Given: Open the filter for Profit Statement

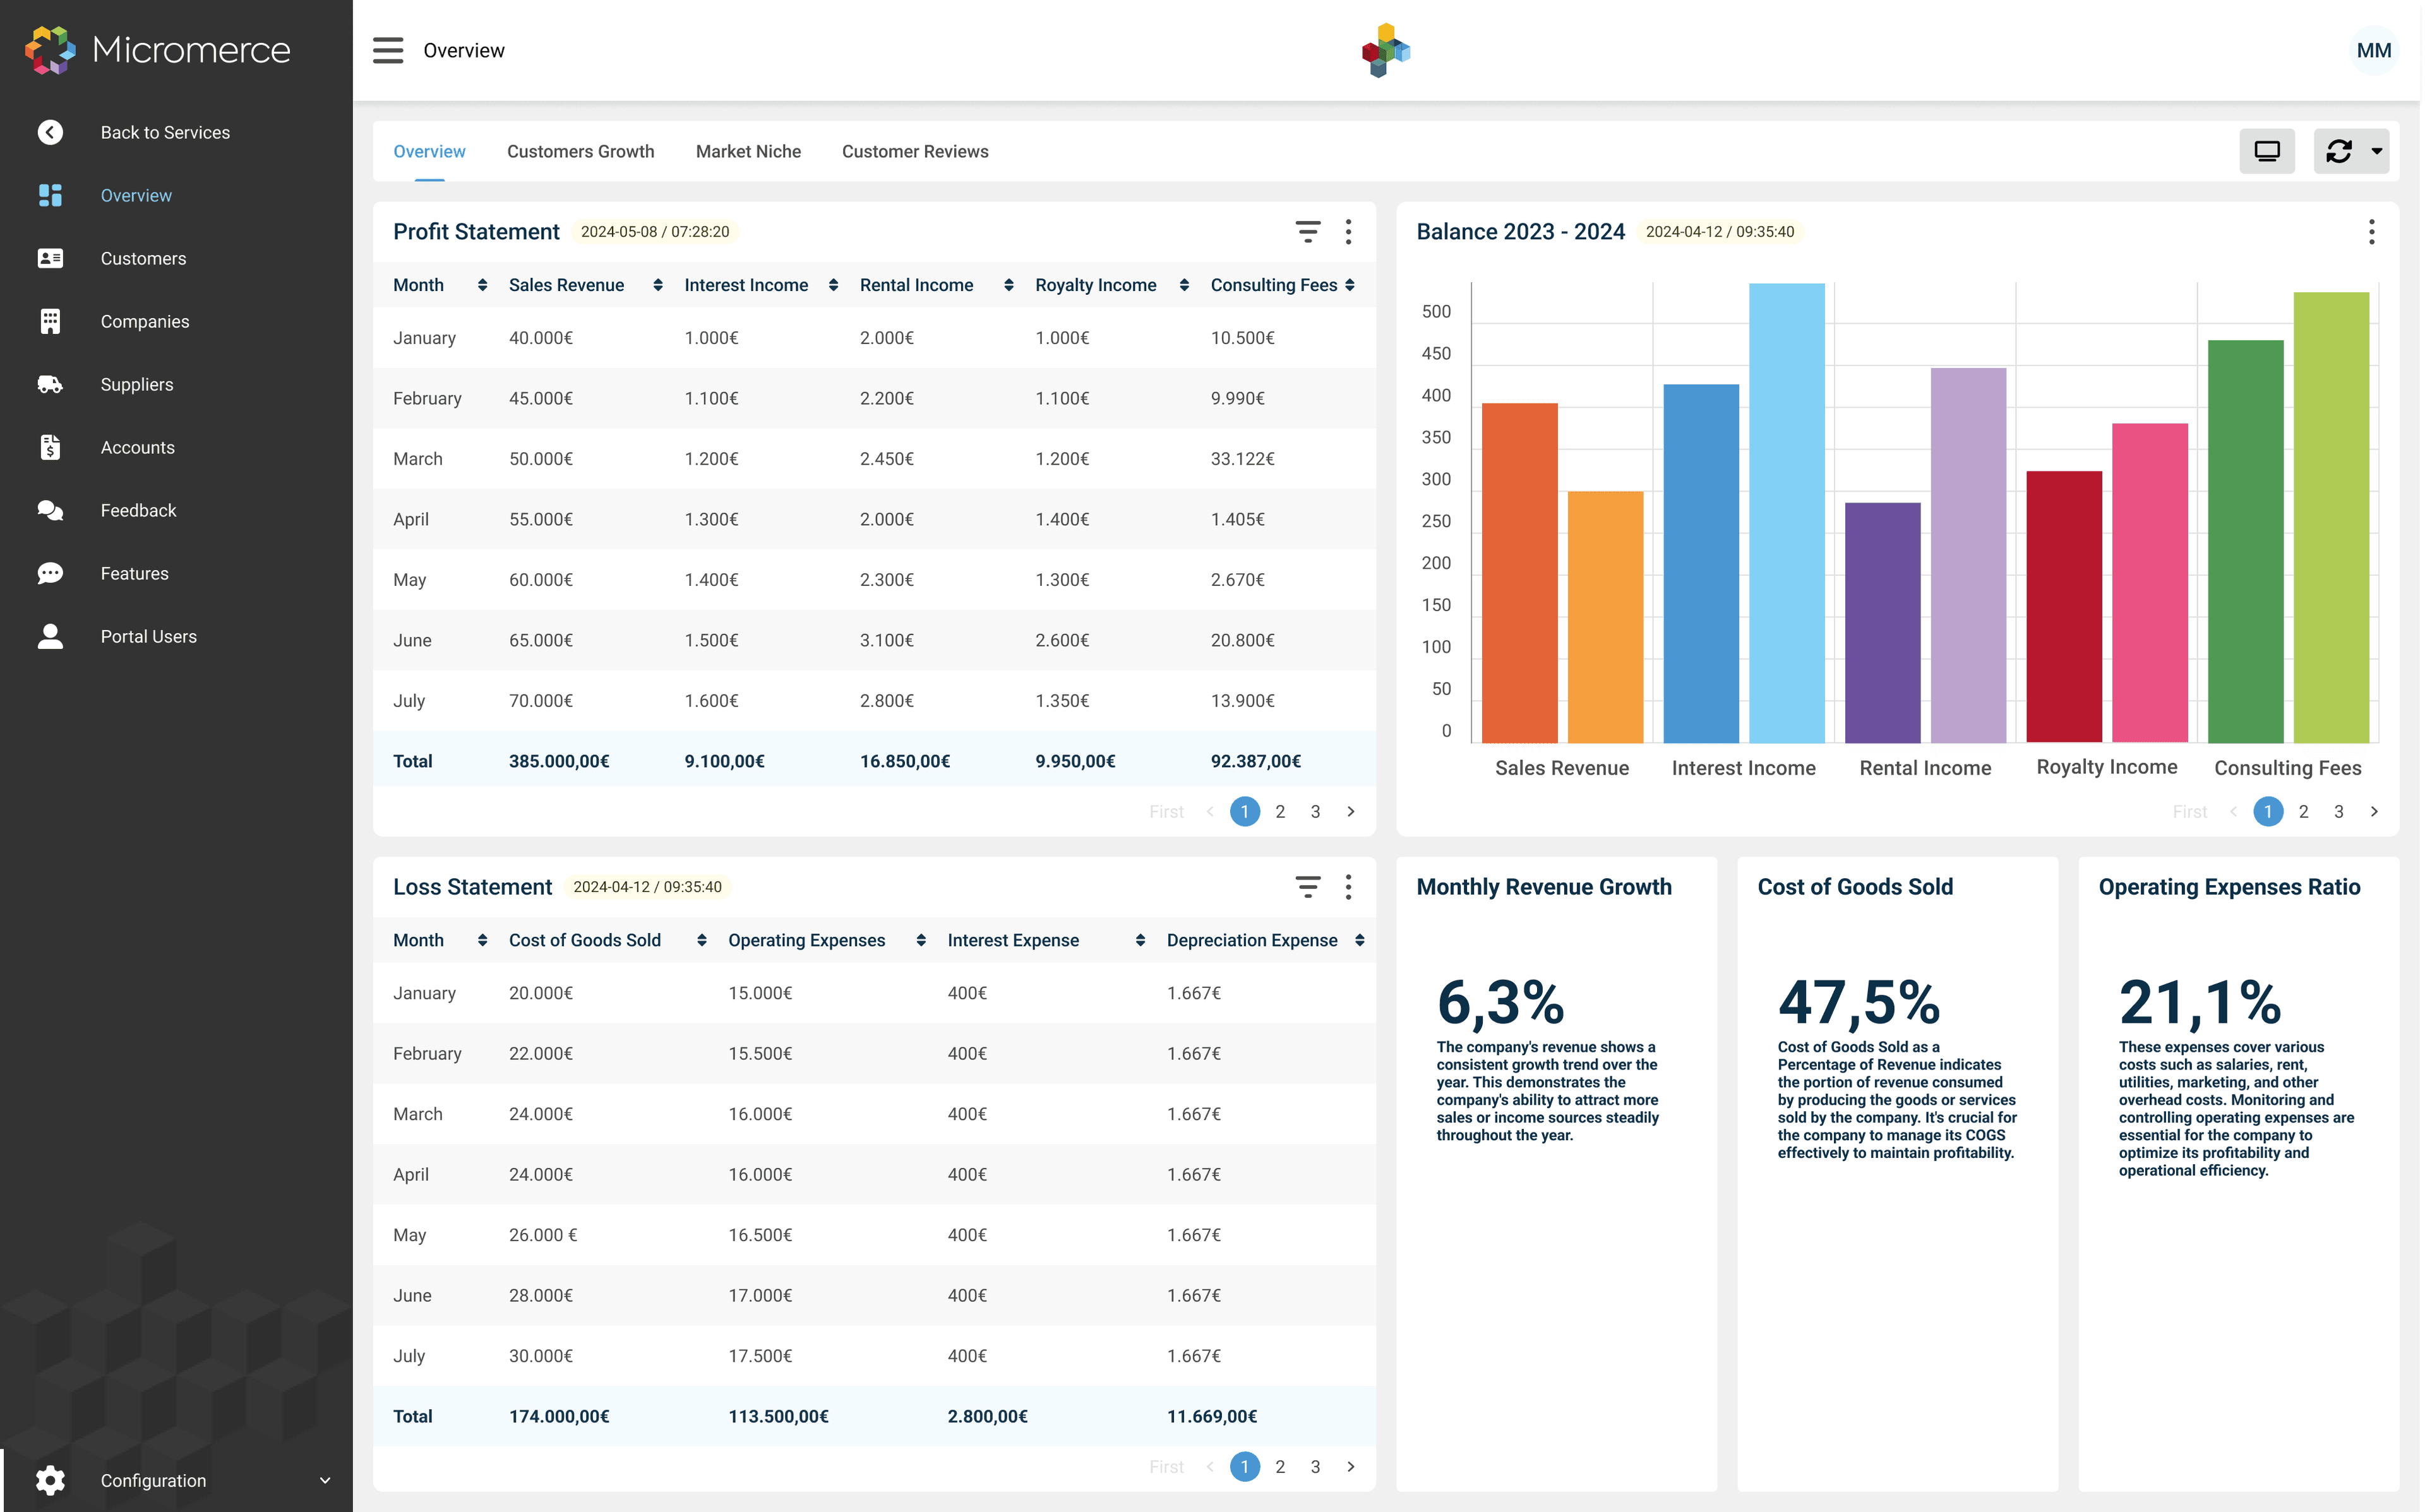Looking at the screenshot, I should coord(1308,231).
